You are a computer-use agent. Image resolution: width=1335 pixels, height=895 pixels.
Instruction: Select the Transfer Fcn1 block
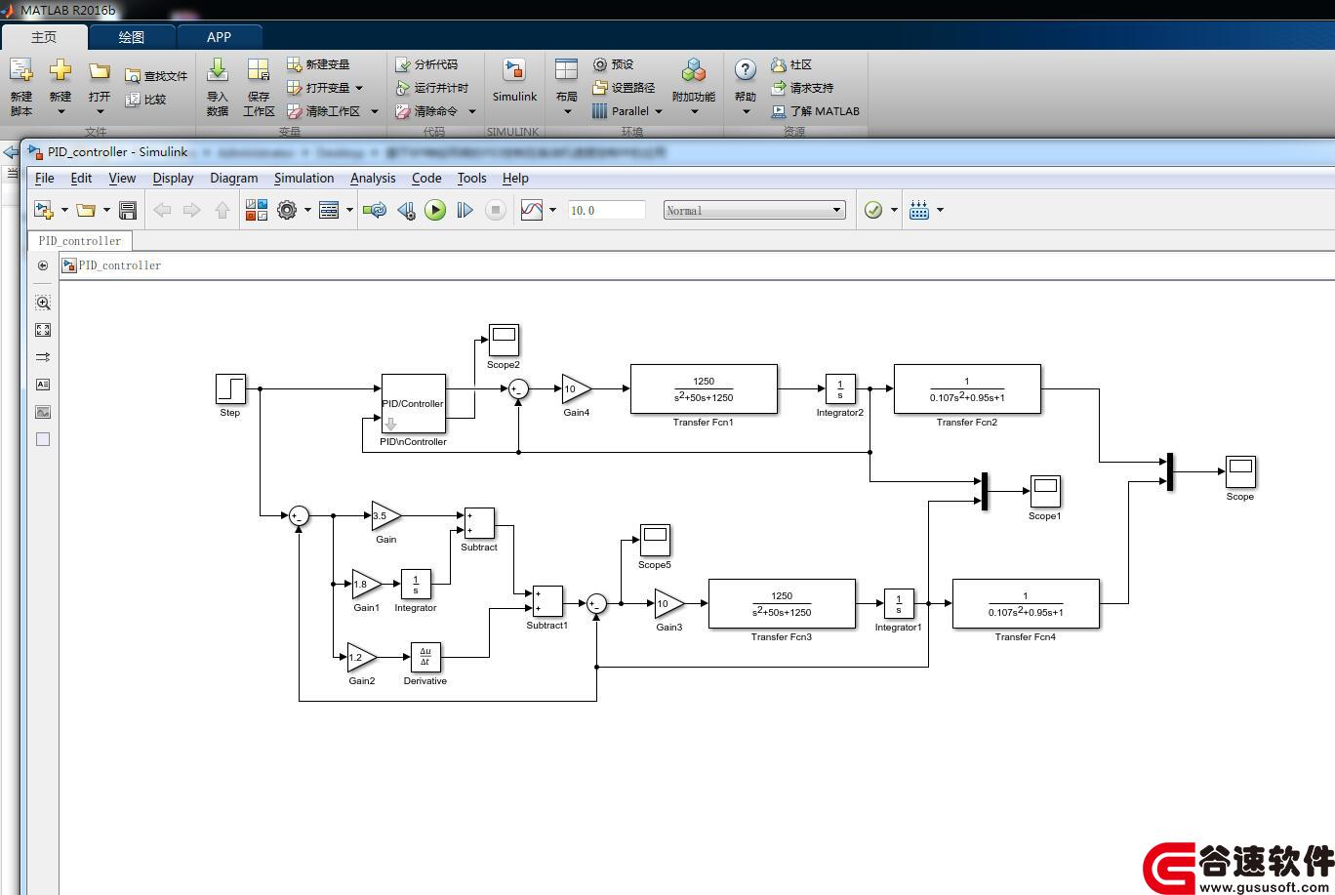coord(704,388)
